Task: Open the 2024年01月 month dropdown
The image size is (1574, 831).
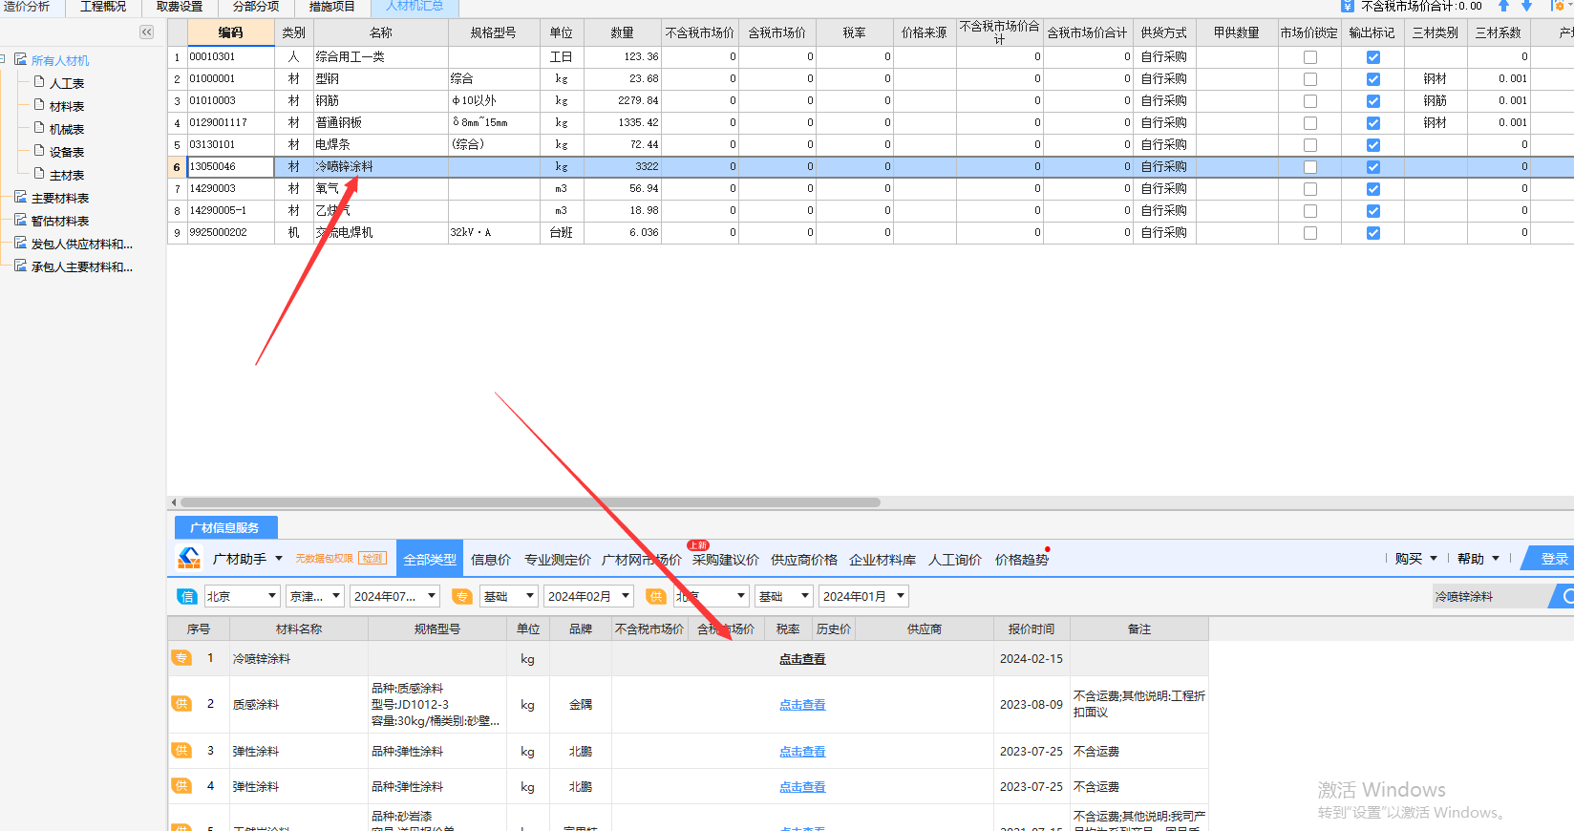Action: (863, 596)
